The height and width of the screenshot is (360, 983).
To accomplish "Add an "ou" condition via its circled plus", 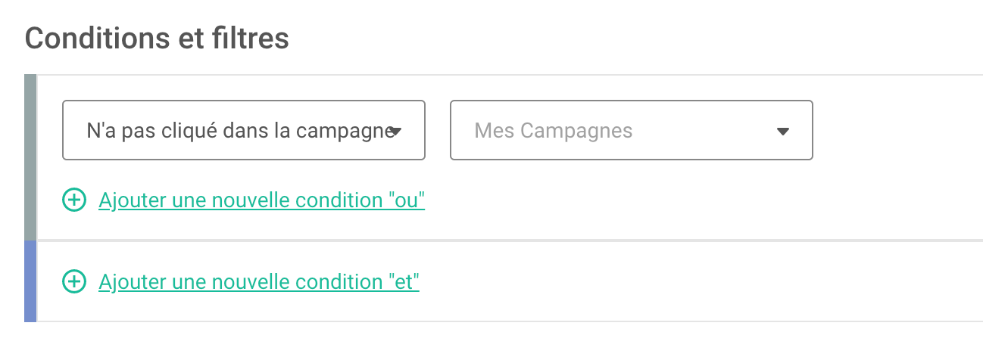I will coord(73,200).
